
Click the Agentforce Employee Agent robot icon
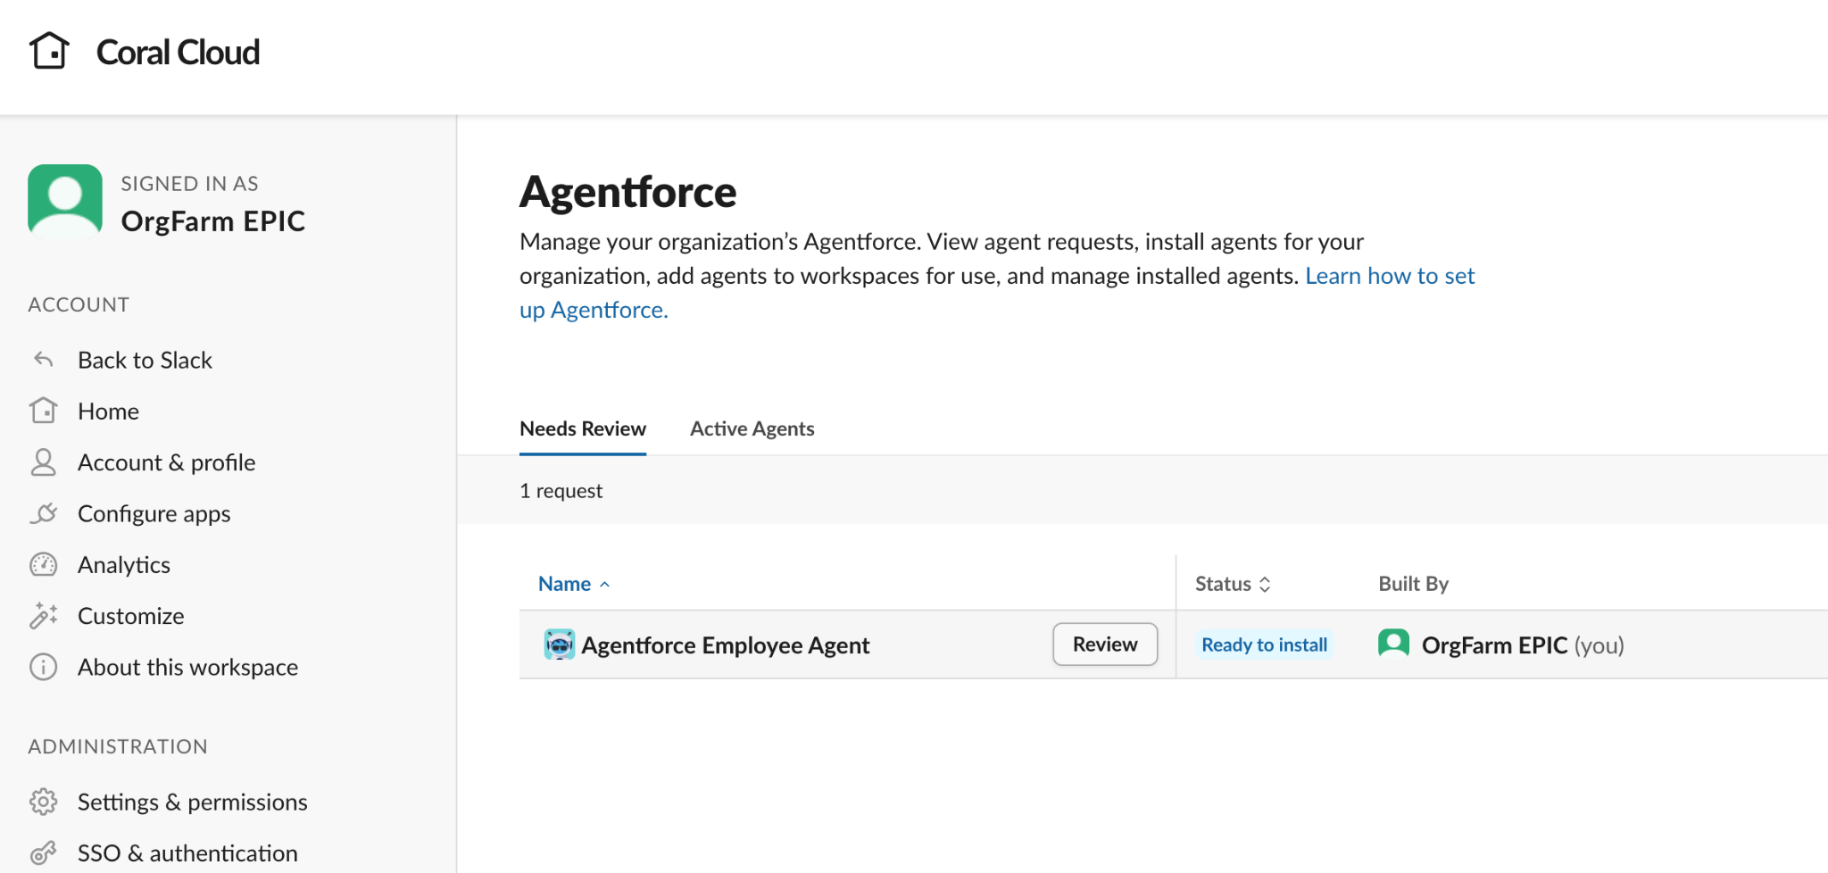559,644
